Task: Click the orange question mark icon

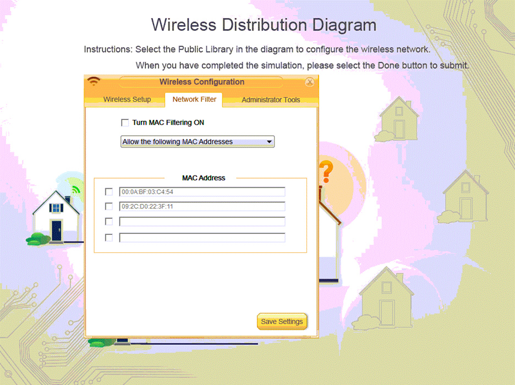Action: 326,172
